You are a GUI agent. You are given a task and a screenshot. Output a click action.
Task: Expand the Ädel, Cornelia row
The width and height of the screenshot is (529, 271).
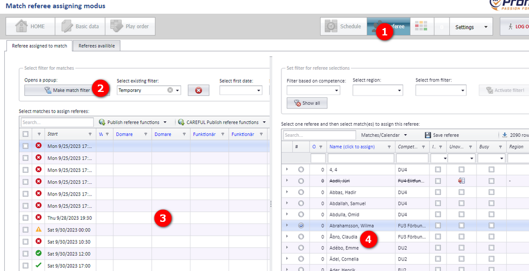click(x=287, y=259)
